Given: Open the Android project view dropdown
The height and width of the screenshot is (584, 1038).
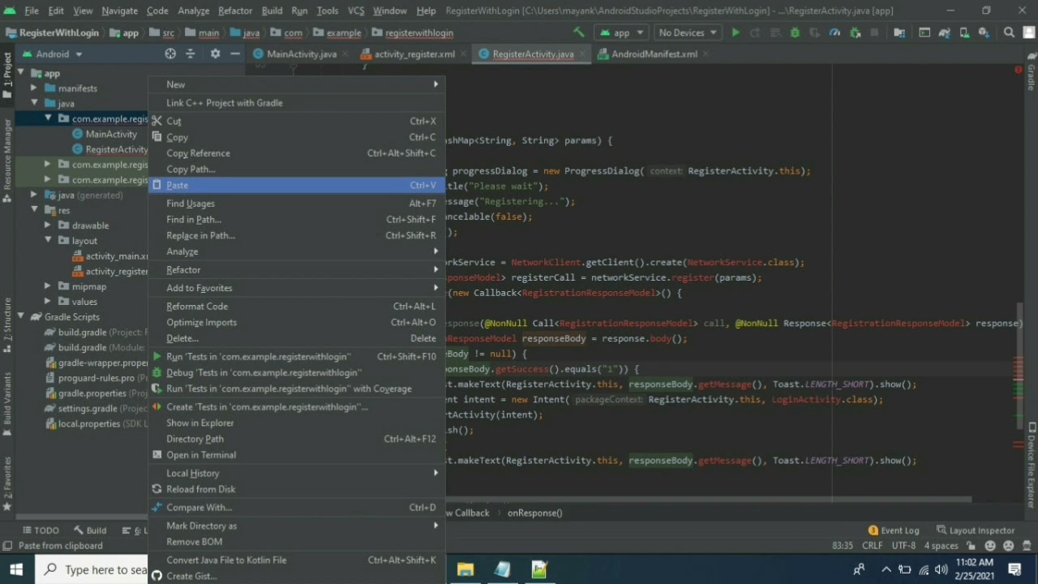Looking at the screenshot, I should [52, 54].
